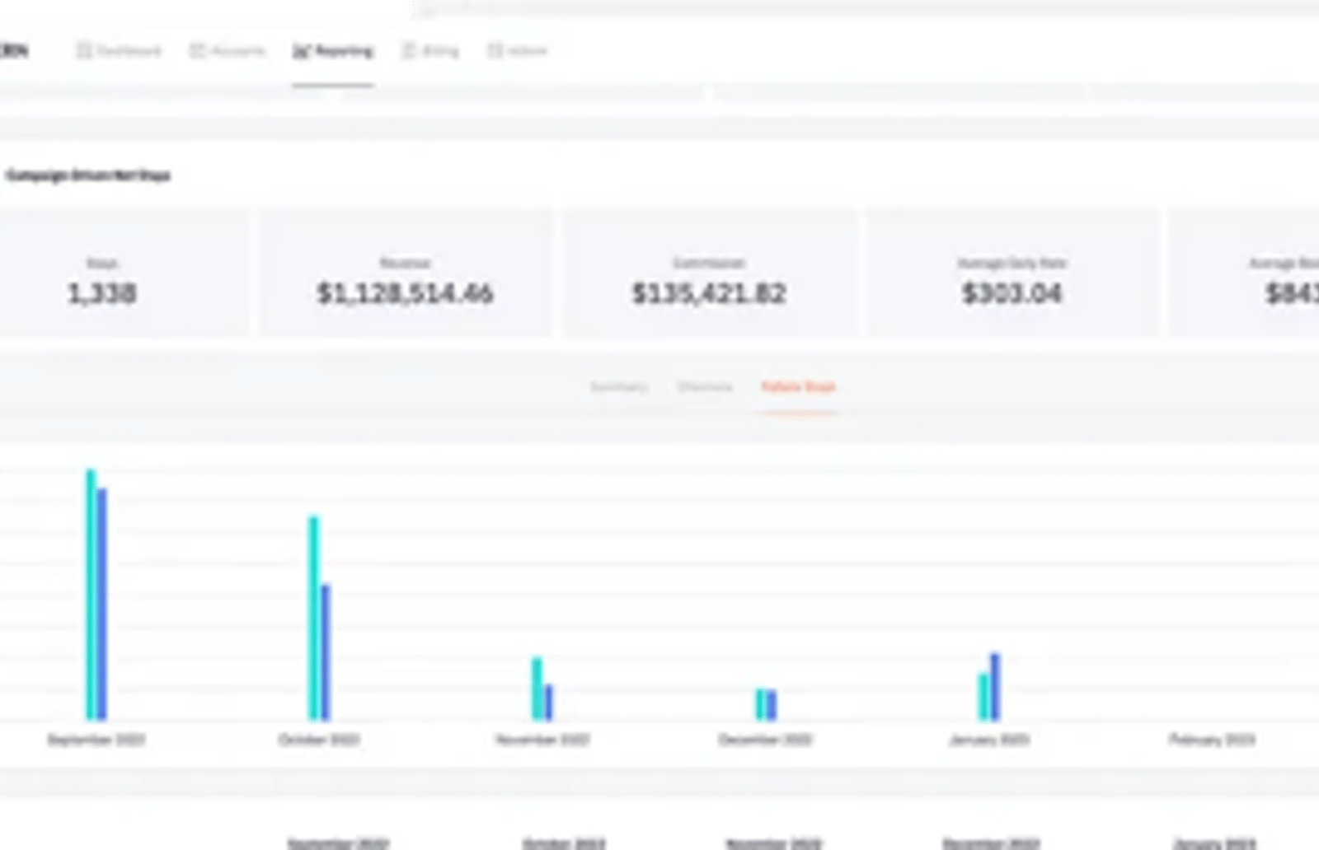Open the Billing tab
The height and width of the screenshot is (850, 1319).
(x=430, y=51)
